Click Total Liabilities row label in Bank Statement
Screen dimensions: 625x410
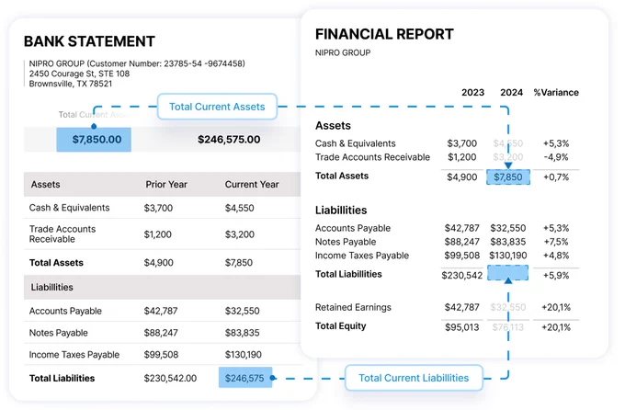(62, 378)
